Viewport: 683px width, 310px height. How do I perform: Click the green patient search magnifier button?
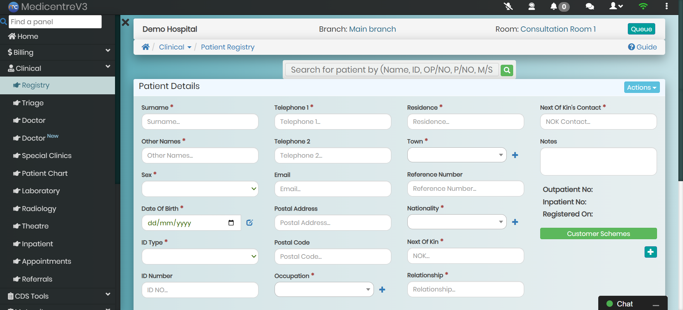(x=507, y=70)
